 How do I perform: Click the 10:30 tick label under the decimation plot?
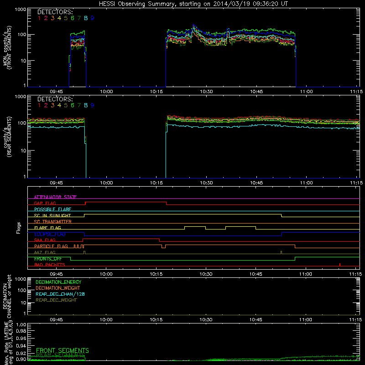click(206, 320)
